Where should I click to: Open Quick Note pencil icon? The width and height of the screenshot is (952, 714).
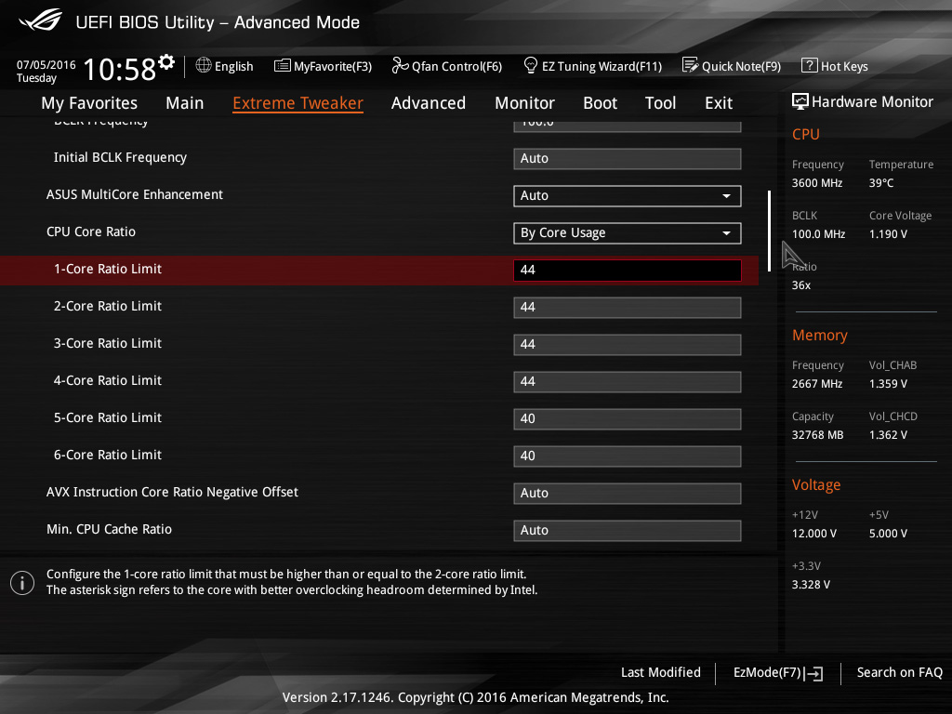tap(690, 65)
